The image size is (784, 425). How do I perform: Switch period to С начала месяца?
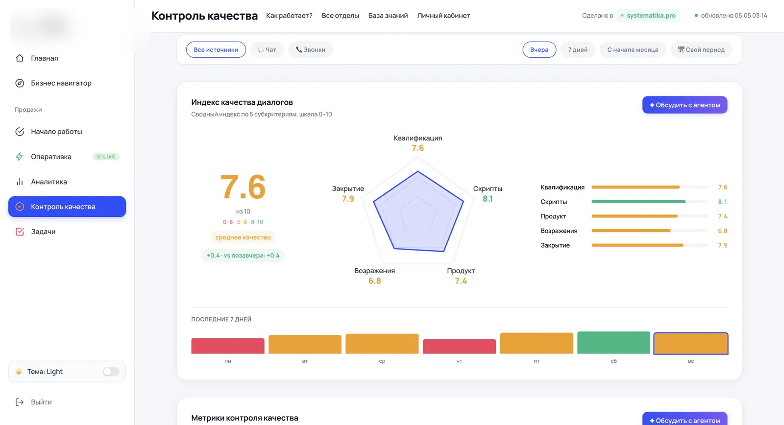pos(633,49)
